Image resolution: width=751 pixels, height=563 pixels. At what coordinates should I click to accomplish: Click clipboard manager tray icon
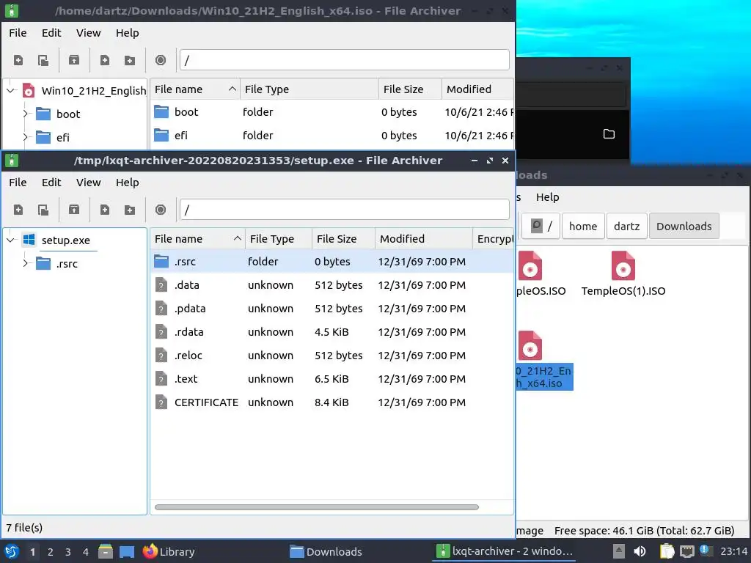(667, 551)
